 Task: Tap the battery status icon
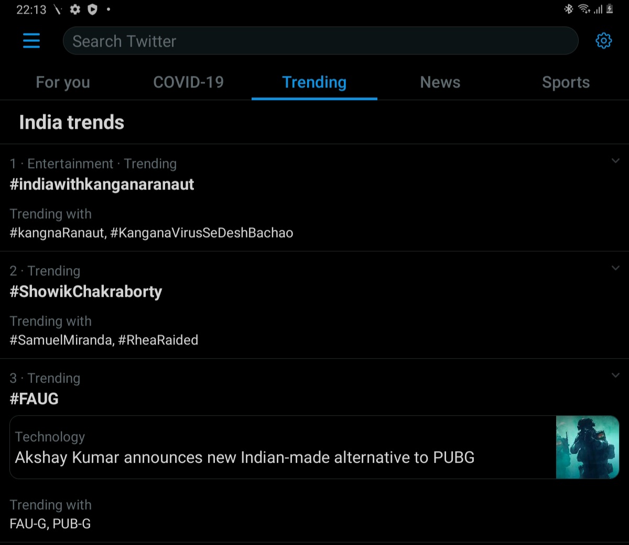[x=610, y=9]
